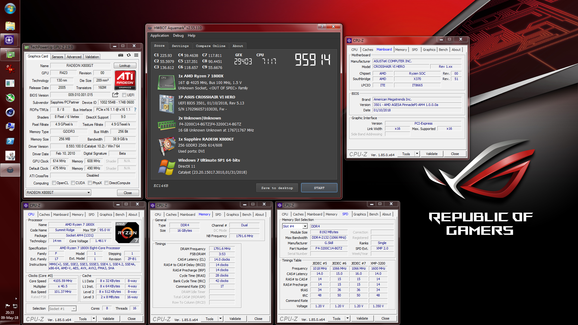Toggle the UEFI checkbox in GPU-Z
The height and width of the screenshot is (325, 578).
click(x=124, y=95)
